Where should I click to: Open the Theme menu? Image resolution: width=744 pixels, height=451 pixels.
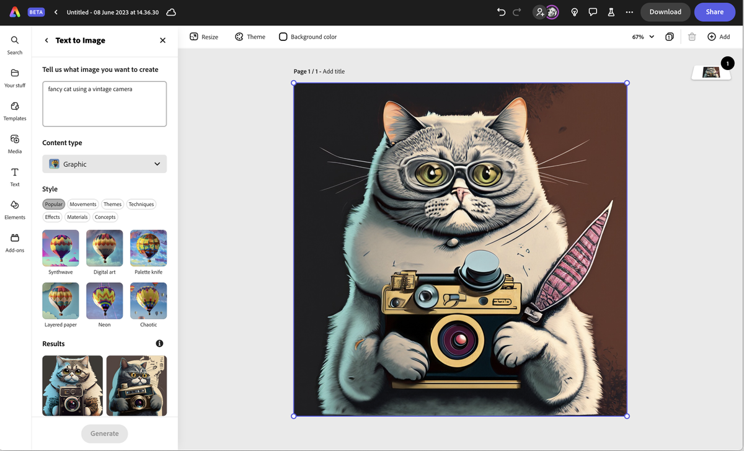(x=250, y=37)
